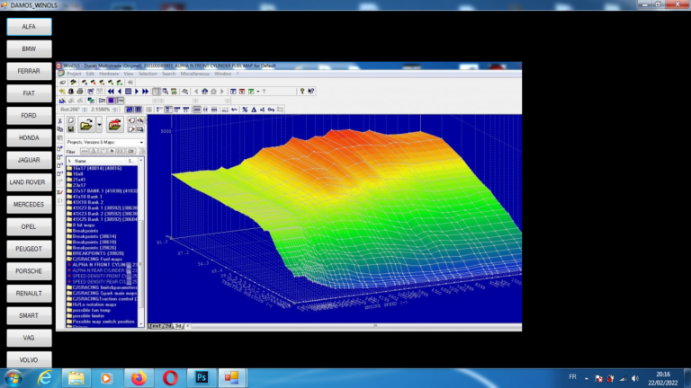
Task: Click the large open project folder icon
Action: 86,125
